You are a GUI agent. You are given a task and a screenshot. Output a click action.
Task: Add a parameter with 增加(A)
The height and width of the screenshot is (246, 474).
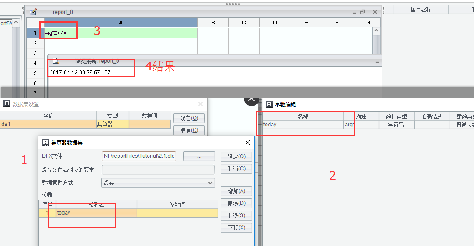[236, 191]
